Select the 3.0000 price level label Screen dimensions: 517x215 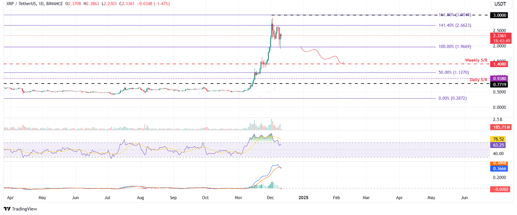pos(499,15)
